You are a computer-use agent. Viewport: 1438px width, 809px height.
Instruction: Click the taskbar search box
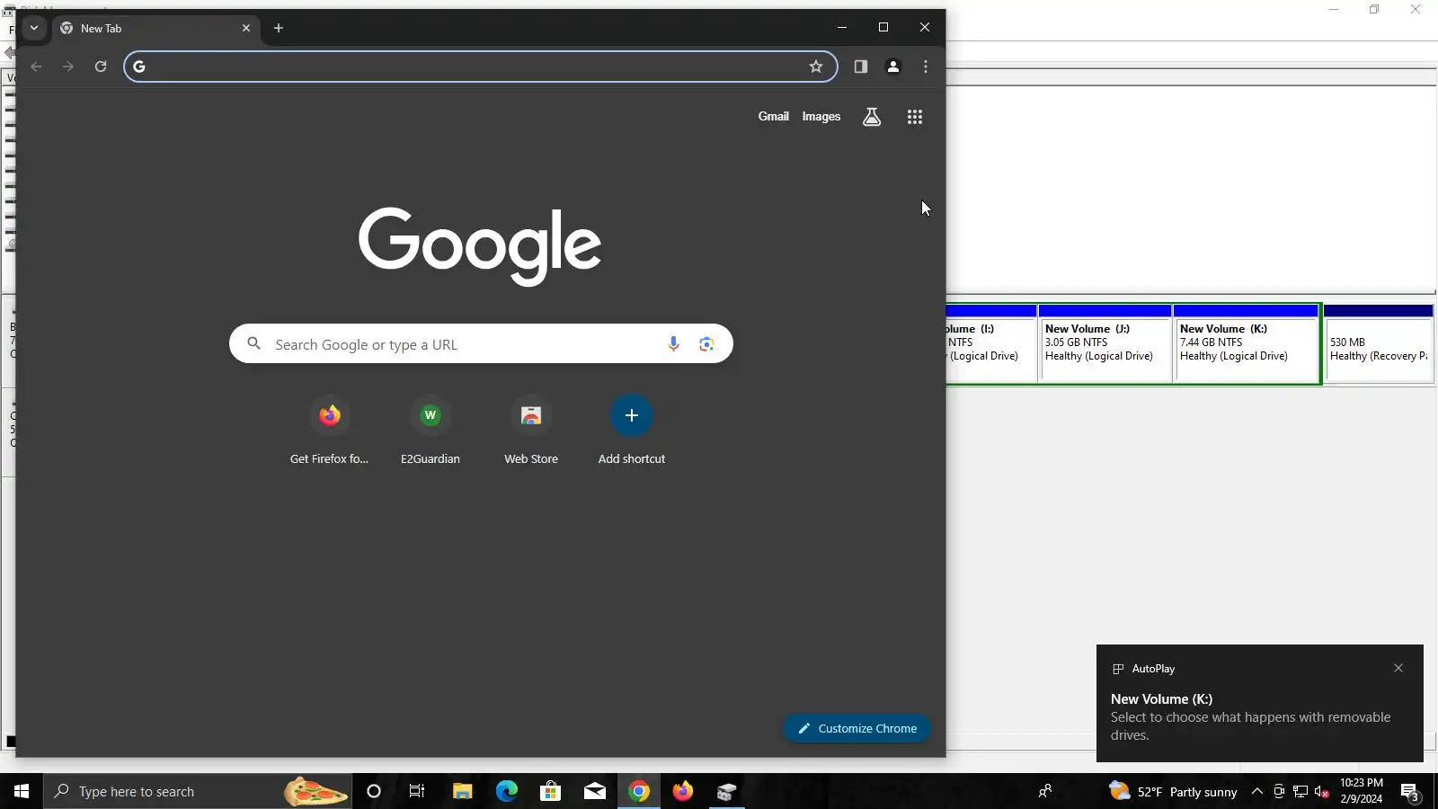click(198, 791)
